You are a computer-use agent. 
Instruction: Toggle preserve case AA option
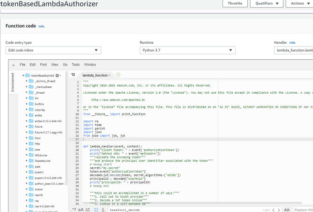coord(287,210)
